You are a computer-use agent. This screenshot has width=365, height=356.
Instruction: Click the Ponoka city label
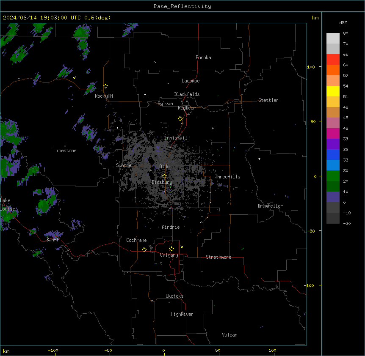click(203, 58)
